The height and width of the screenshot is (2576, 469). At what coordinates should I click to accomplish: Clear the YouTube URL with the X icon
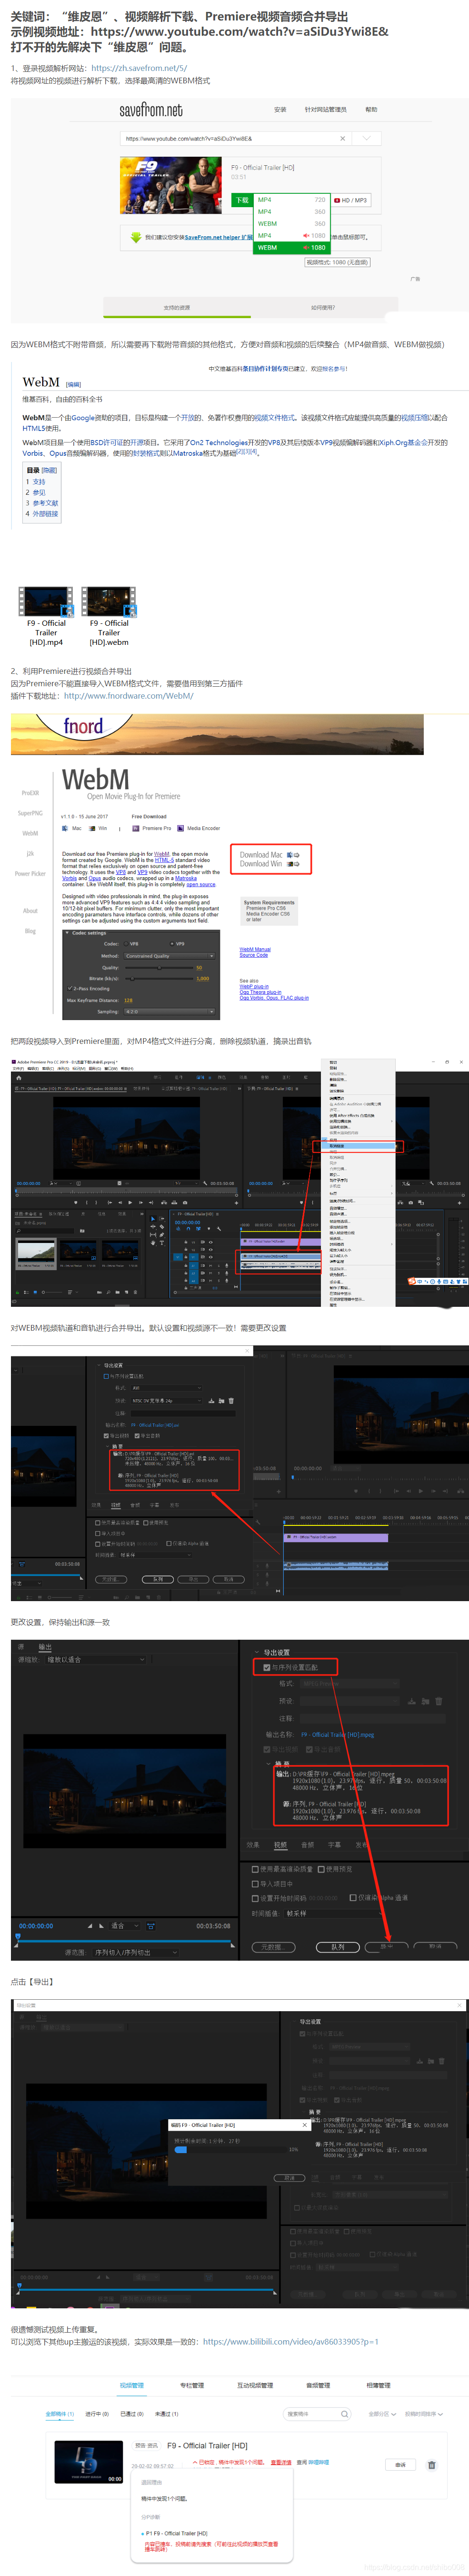pos(343,139)
